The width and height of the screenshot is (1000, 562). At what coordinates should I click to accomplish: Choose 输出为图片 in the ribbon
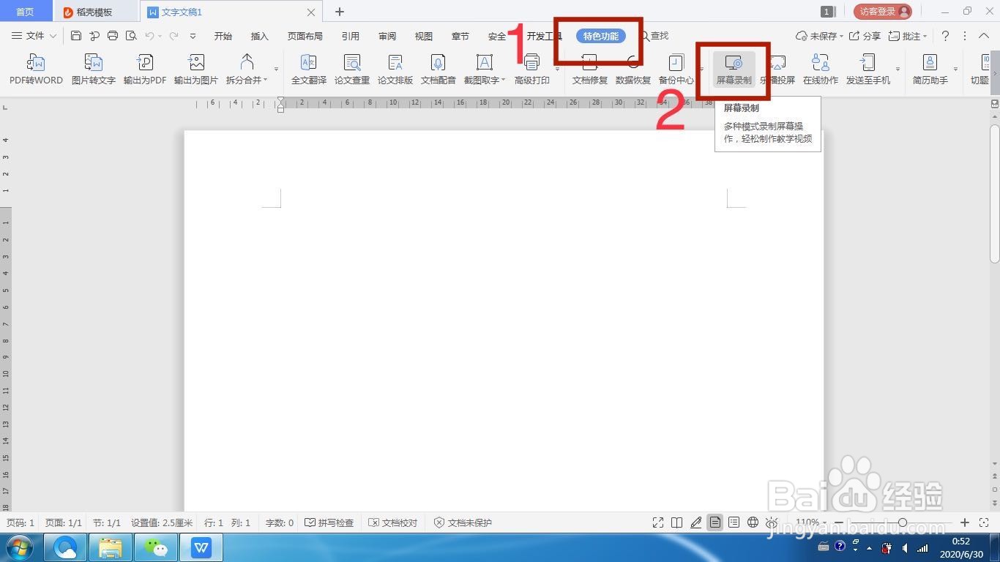tap(195, 70)
